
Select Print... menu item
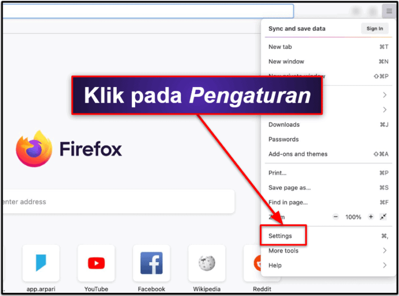pyautogui.click(x=328, y=173)
